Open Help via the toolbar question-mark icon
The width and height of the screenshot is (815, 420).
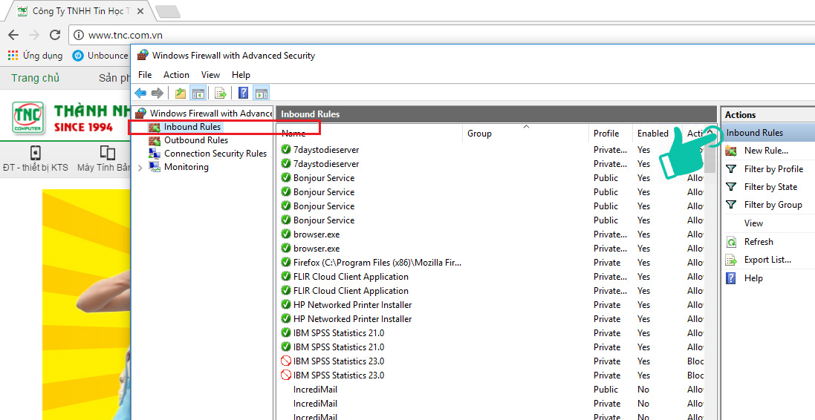pos(243,93)
